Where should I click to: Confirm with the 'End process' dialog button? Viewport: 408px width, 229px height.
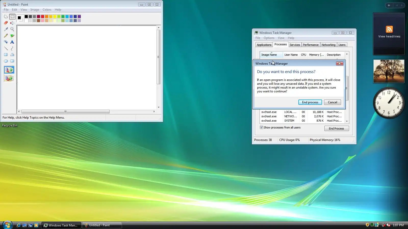[310, 102]
